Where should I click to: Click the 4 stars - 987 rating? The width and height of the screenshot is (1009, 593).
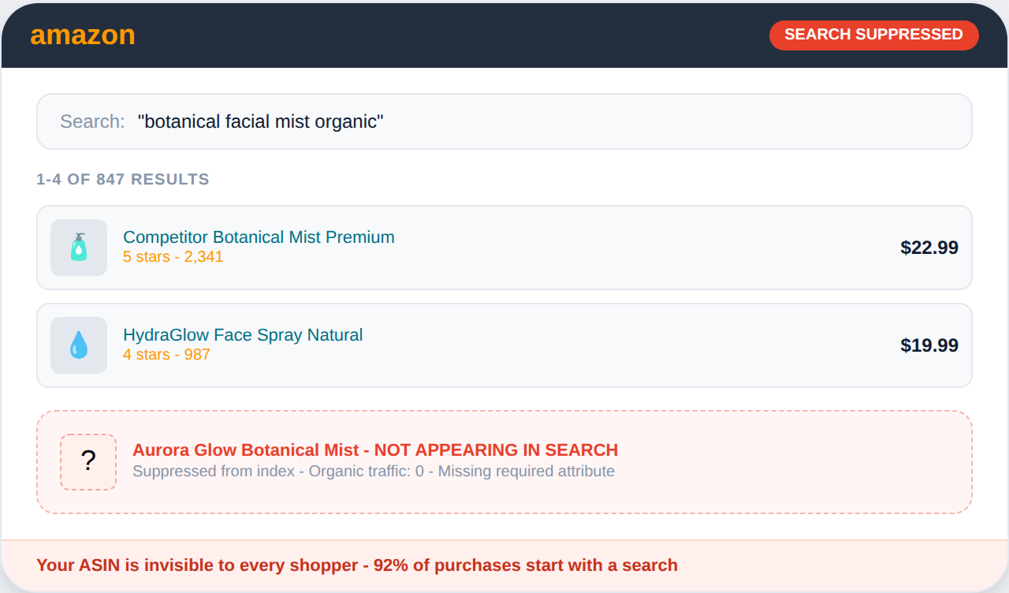166,355
